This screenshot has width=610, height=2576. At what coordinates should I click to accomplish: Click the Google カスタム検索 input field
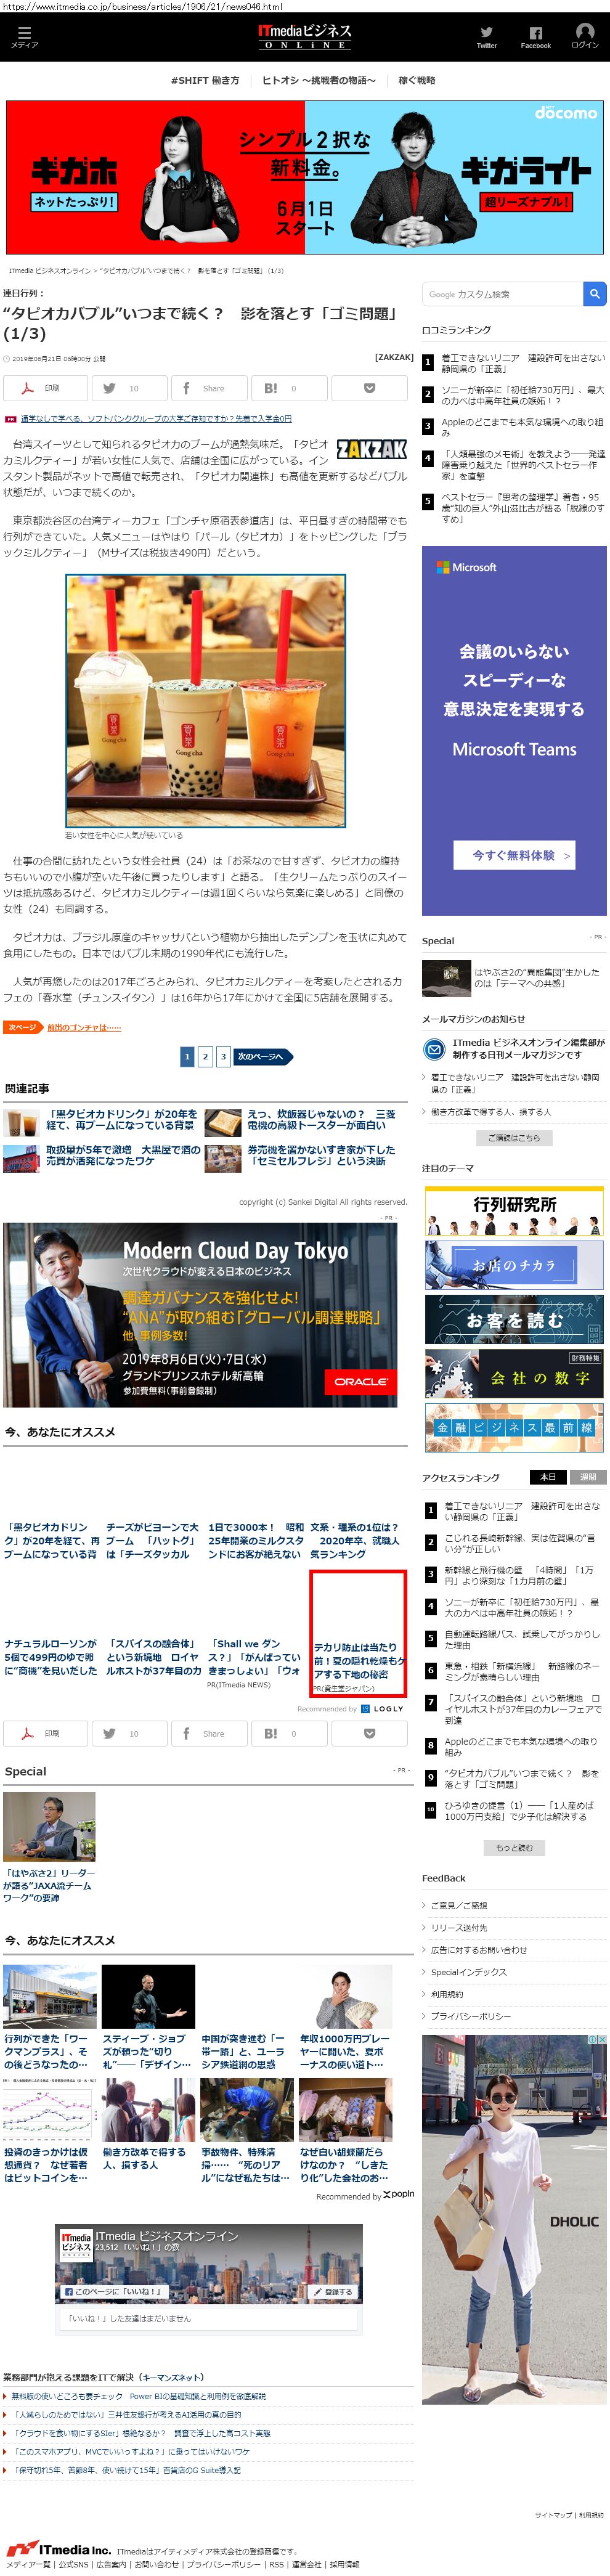[502, 294]
